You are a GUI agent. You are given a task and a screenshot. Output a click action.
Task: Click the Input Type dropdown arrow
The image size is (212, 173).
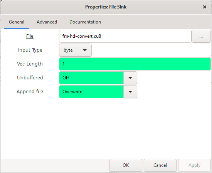click(85, 50)
